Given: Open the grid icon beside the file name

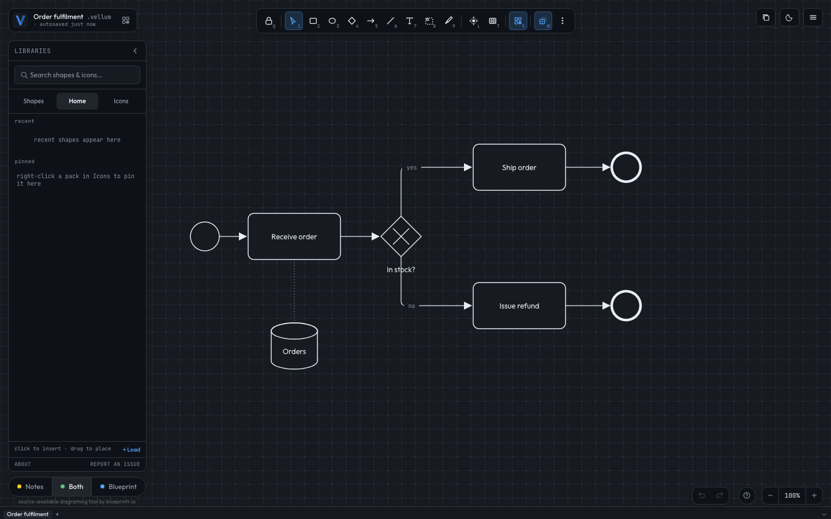Looking at the screenshot, I should click(126, 20).
